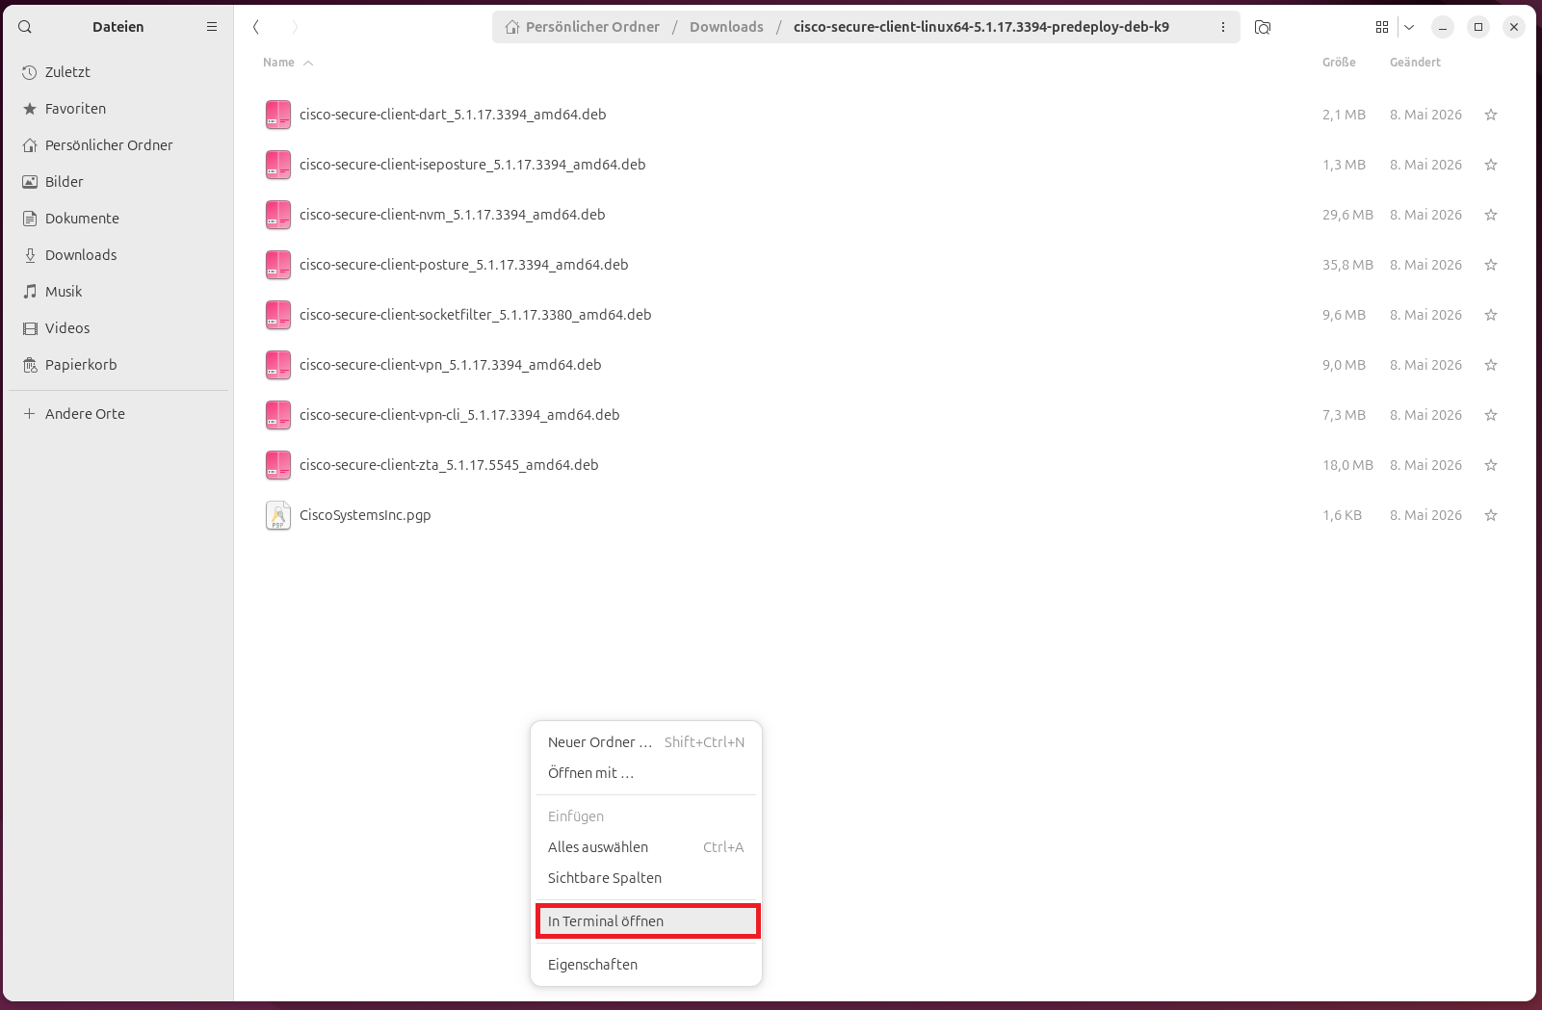1542x1010 pixels.
Task: Select the vpn_5.1.17.3394 deb package icon
Action: (278, 365)
